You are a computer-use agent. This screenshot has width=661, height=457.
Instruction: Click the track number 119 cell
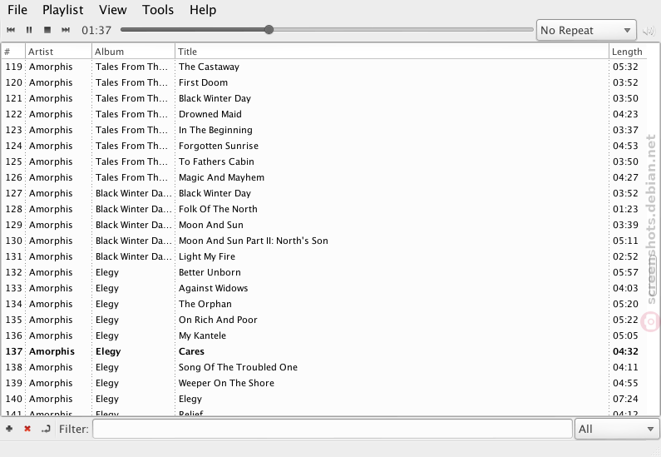[13, 67]
